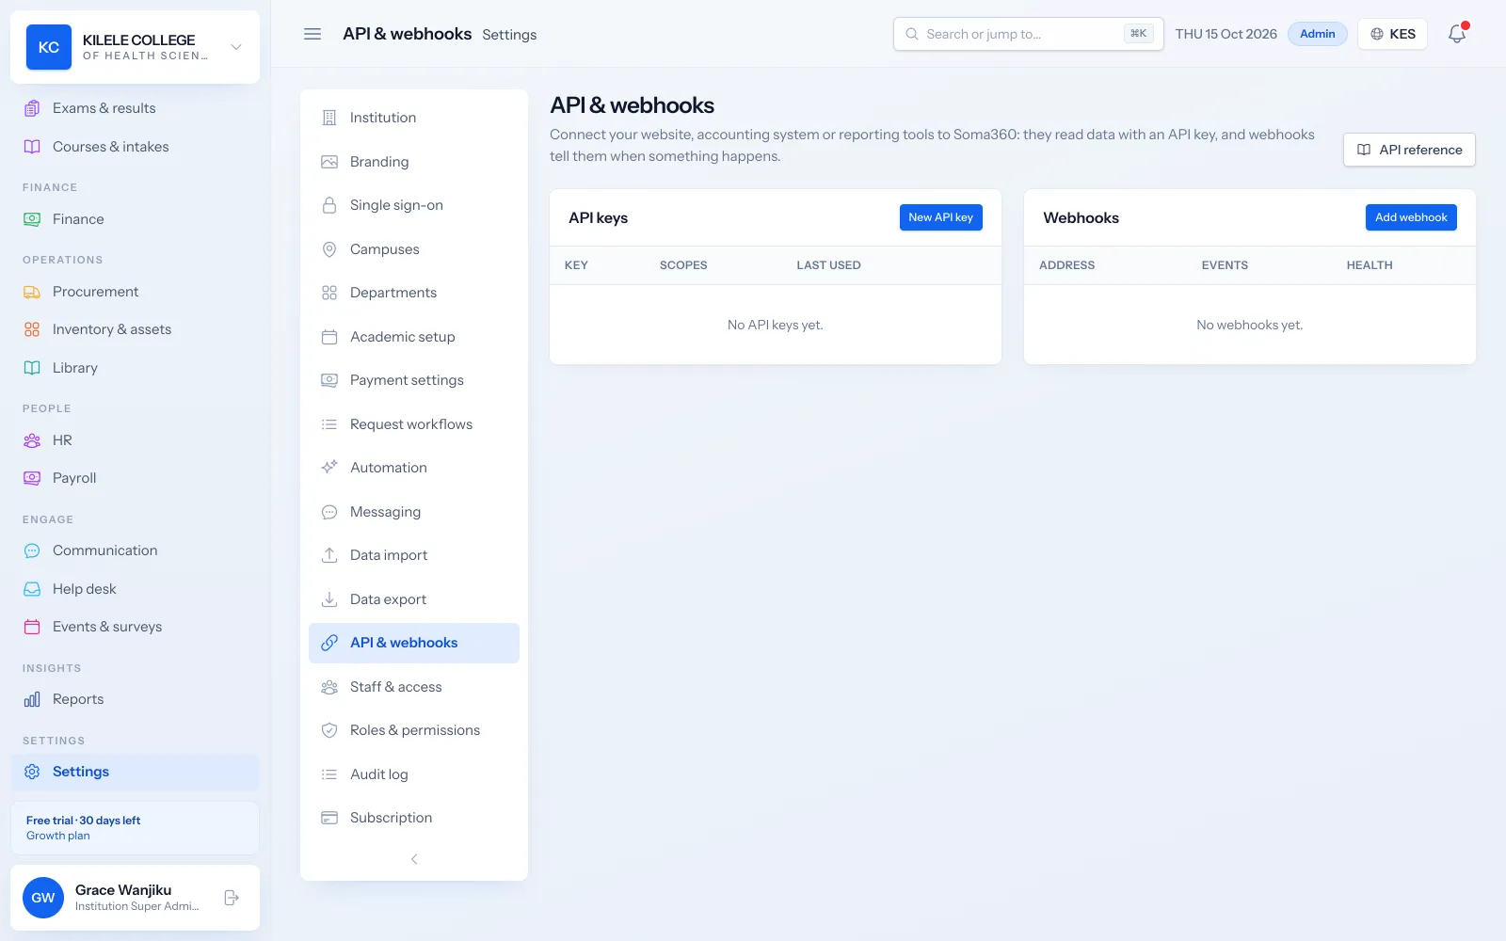Click the Admin role badge
Image resolution: width=1506 pixels, height=941 pixels.
point(1317,34)
